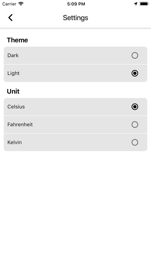Select the Light theme radio button
Image resolution: width=151 pixels, height=268 pixels.
pos(135,73)
